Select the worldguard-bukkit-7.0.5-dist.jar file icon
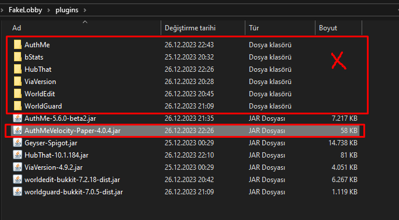The image size is (399, 220). tap(18, 191)
